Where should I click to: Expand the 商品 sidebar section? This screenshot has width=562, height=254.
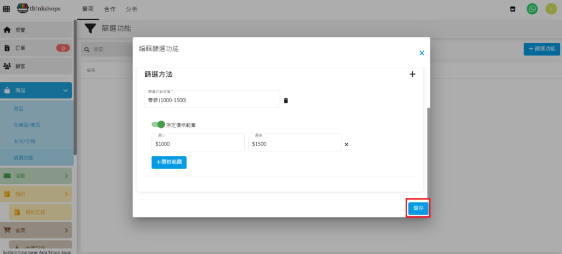[x=36, y=90]
